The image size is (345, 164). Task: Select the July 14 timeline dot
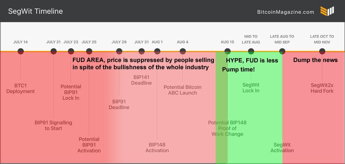(20, 51)
